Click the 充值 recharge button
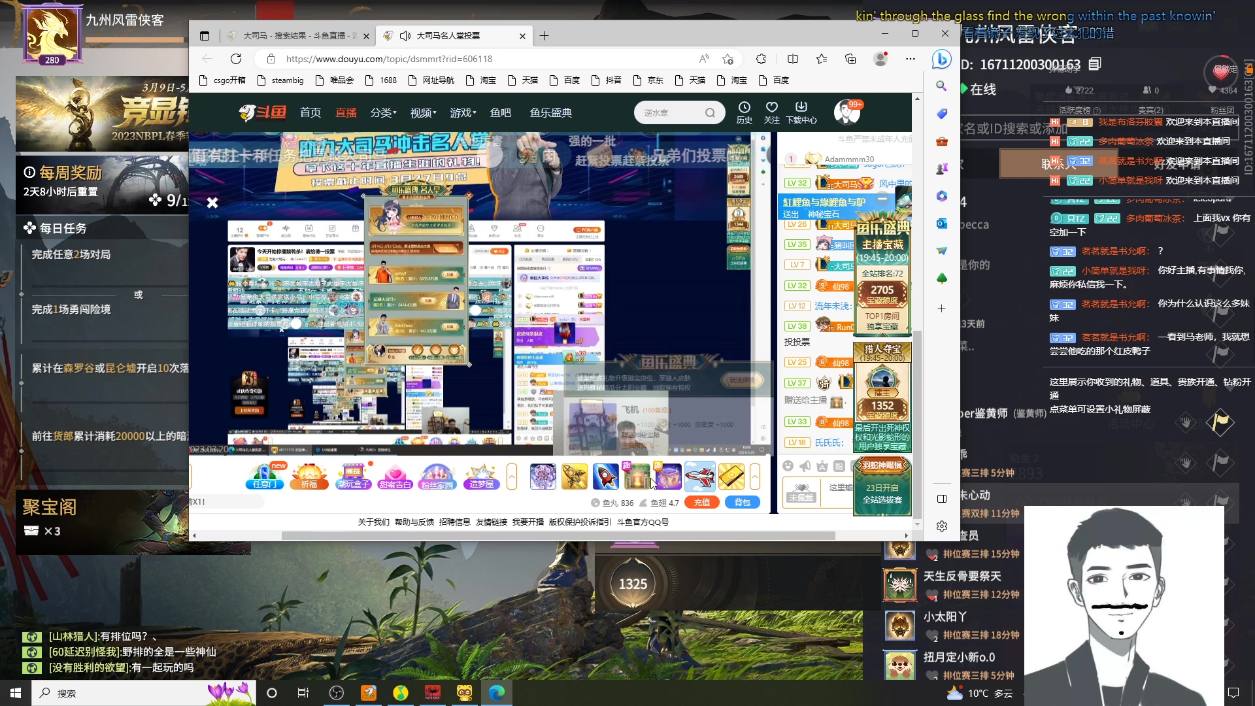The width and height of the screenshot is (1255, 706). click(x=702, y=502)
